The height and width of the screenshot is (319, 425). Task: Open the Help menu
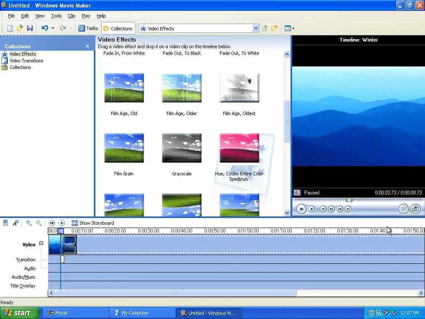[101, 16]
